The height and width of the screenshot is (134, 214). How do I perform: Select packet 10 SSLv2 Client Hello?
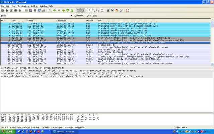(105, 45)
